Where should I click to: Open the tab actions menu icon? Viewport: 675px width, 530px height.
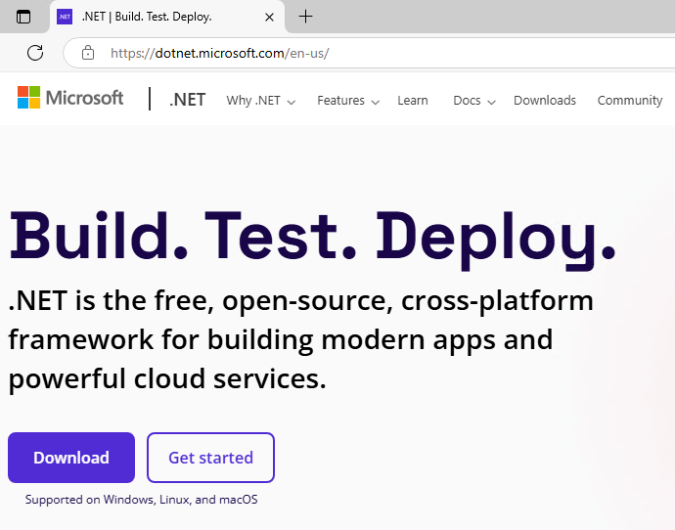[23, 17]
